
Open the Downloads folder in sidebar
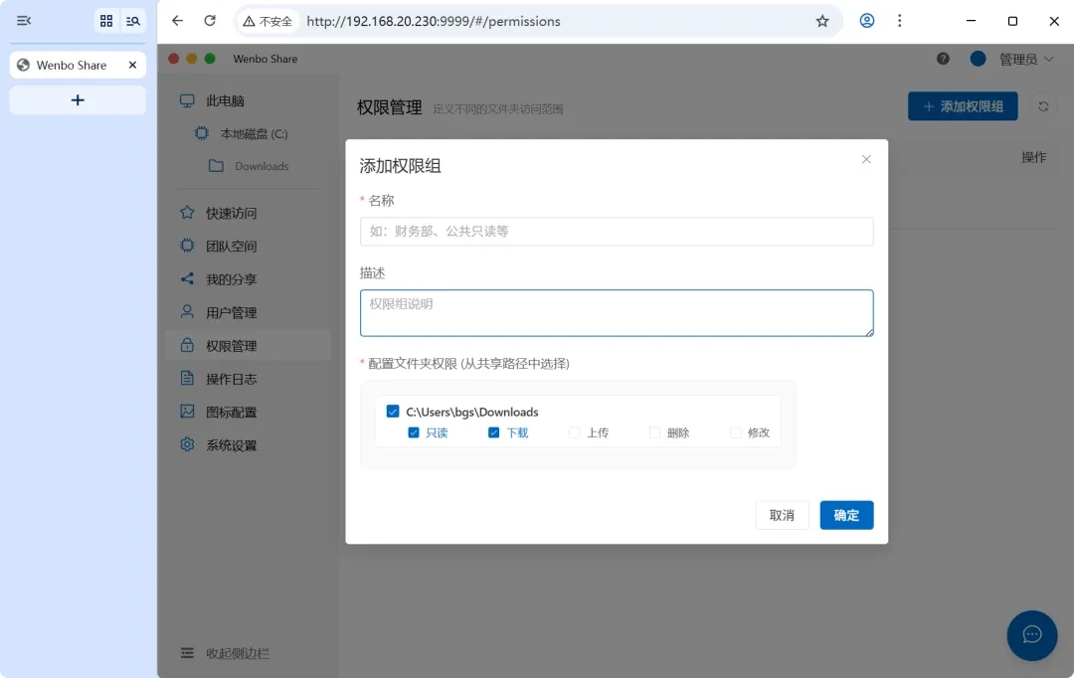(261, 166)
